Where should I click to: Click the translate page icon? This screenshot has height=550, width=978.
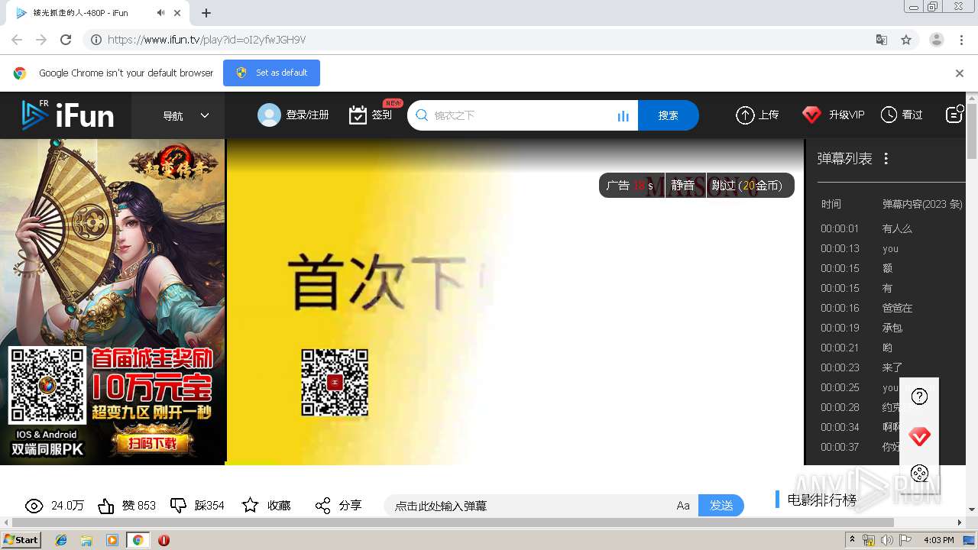881,40
